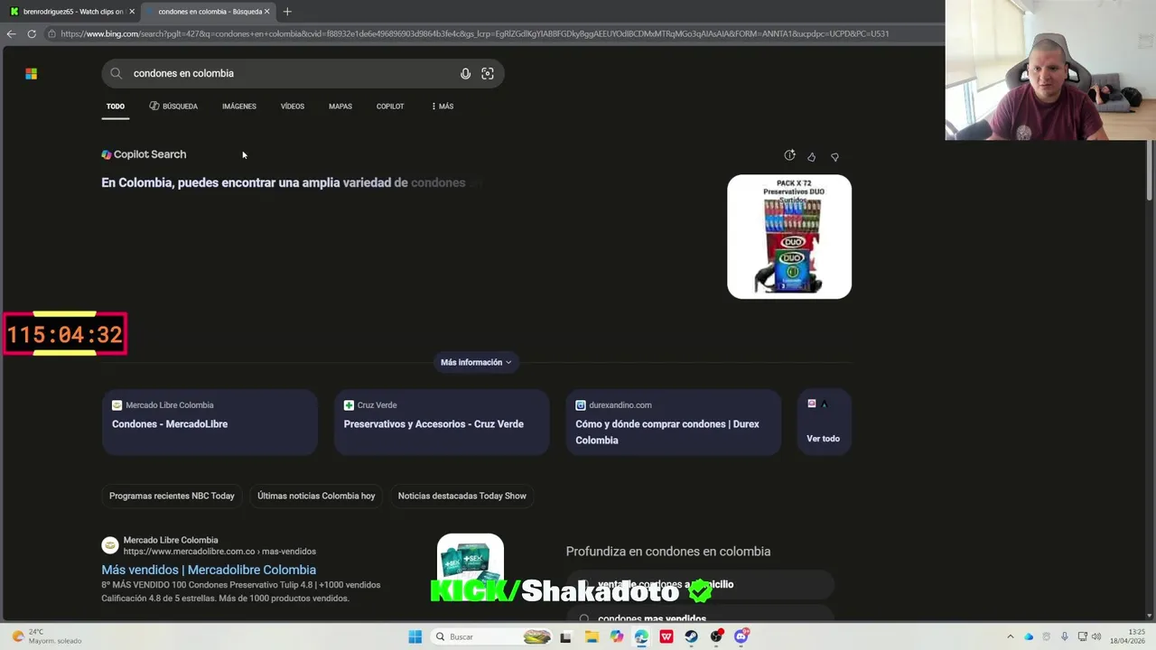Click Microsoft Edge taskbar icon
Viewport: 1156px width, 650px height.
coord(641,636)
